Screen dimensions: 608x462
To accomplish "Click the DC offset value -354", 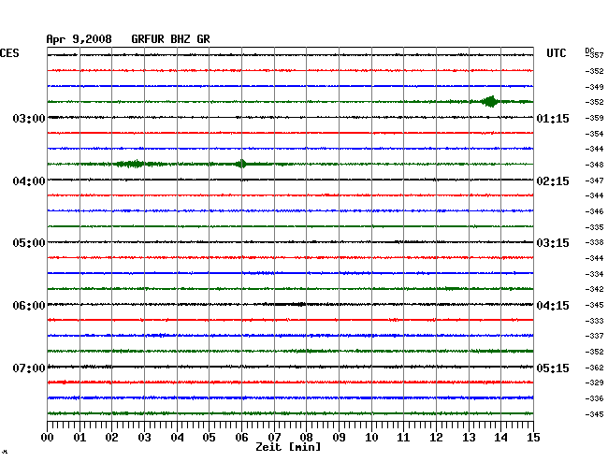I will [594, 134].
